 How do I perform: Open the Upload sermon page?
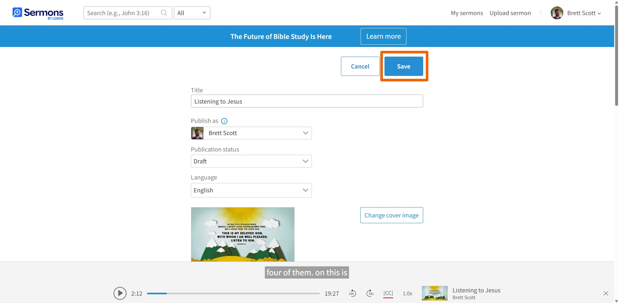510,13
